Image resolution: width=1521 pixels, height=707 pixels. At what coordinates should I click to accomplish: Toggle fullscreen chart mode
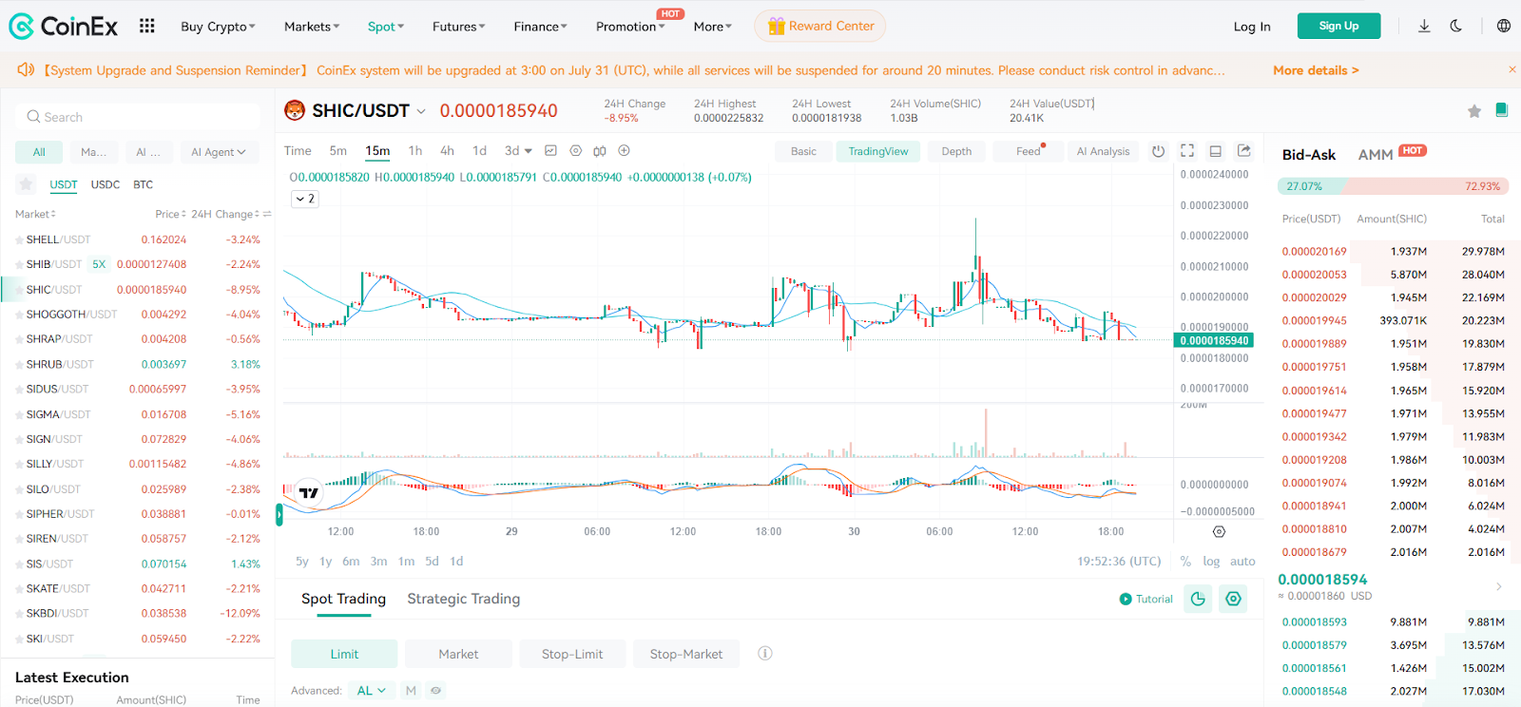(1187, 150)
